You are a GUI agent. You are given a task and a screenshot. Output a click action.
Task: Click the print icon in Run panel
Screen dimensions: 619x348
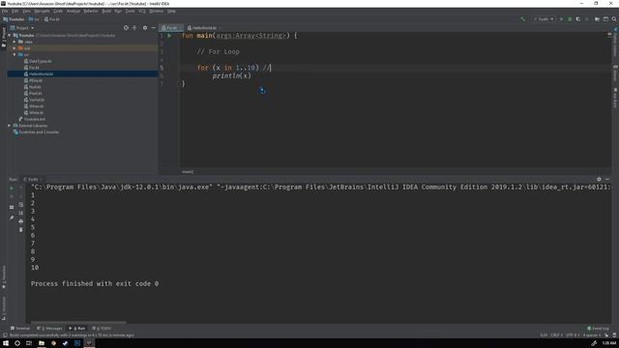pyautogui.click(x=21, y=221)
